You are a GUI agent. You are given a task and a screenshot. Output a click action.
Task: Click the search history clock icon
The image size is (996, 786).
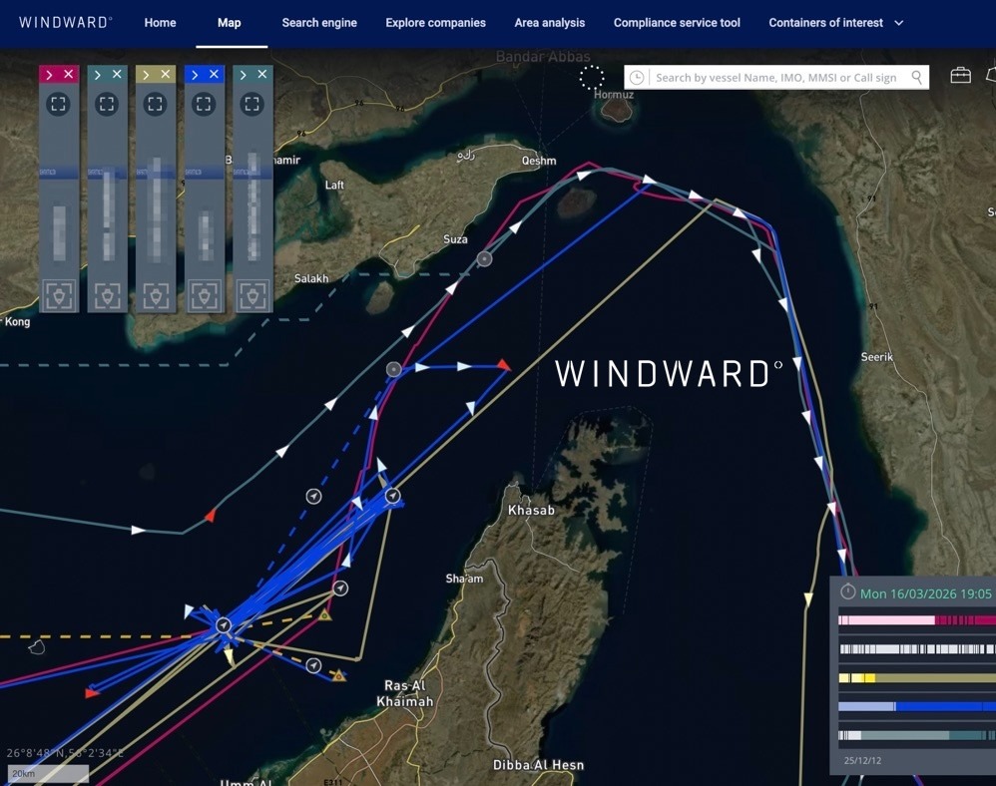636,77
